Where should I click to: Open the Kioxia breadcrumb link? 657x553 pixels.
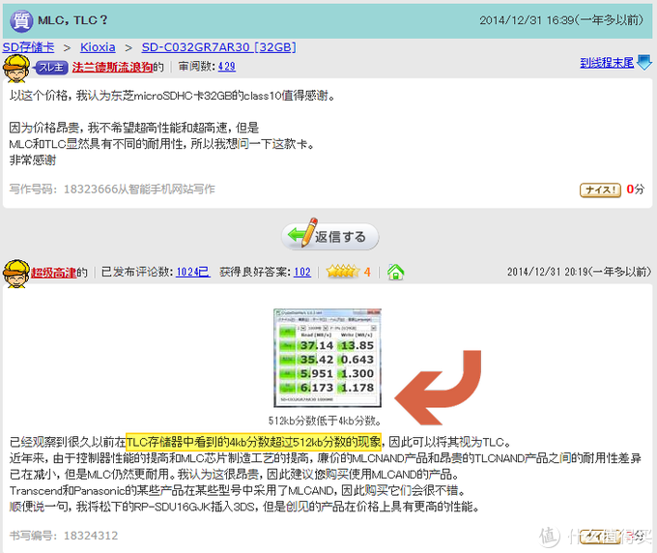tap(98, 47)
